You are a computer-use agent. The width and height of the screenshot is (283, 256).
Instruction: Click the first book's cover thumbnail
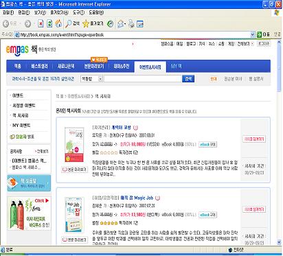(74, 145)
